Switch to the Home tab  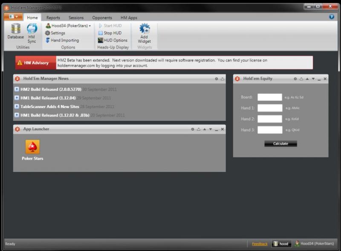tap(32, 18)
